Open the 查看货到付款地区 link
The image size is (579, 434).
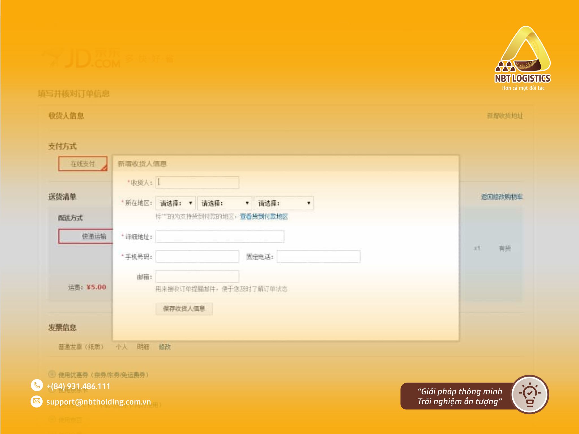(264, 217)
